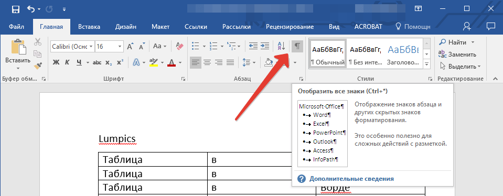Screen dimensions: 503x196
Task: Apply the Заголово... heading style
Action: click(x=403, y=54)
